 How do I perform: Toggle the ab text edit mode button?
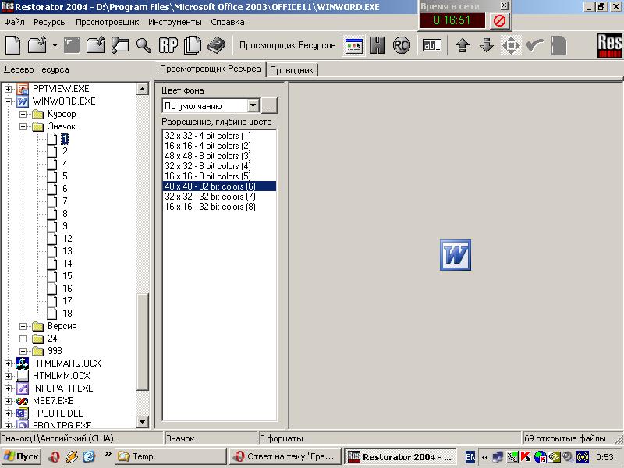tap(432, 45)
